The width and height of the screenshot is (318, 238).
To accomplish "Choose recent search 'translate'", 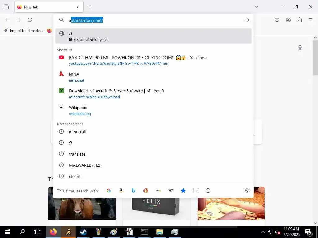I will click(x=153, y=154).
